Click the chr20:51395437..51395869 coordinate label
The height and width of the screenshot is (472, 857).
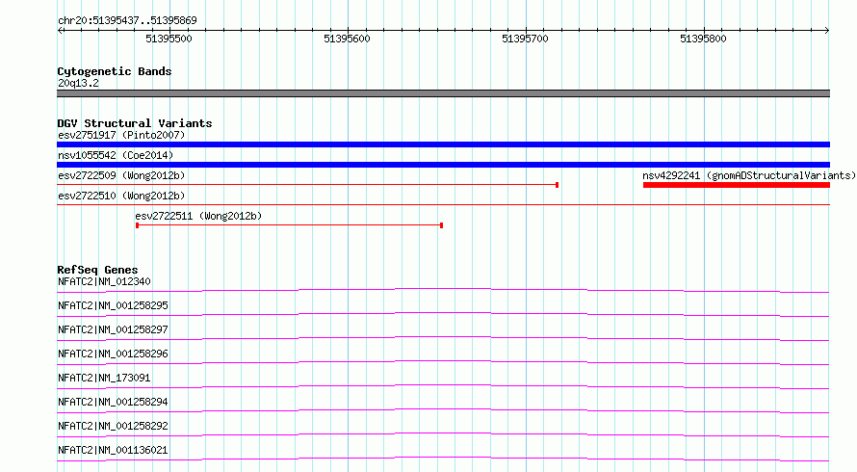(x=127, y=21)
